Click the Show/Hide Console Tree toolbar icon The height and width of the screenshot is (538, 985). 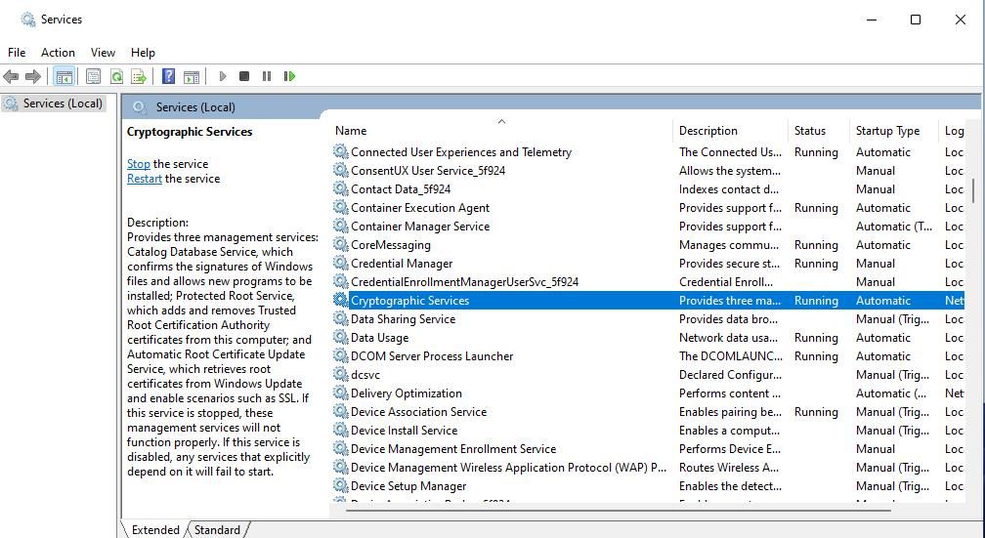tap(64, 76)
